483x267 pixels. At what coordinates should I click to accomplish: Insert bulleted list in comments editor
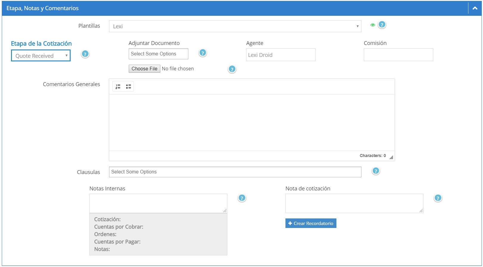point(128,86)
